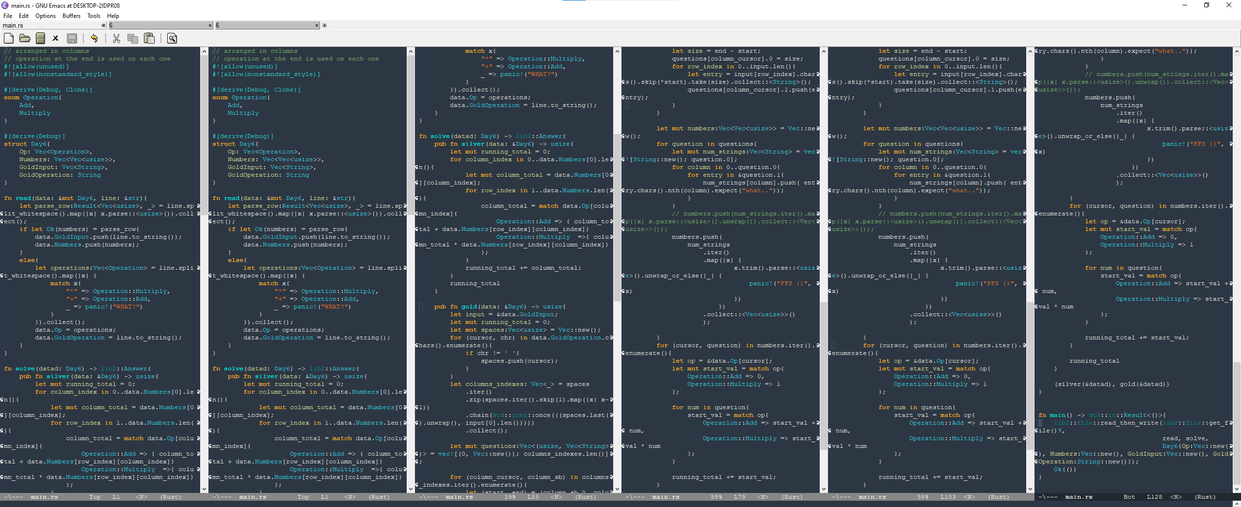The image size is (1241, 507).
Task: Open the Edit menu
Action: click(24, 16)
